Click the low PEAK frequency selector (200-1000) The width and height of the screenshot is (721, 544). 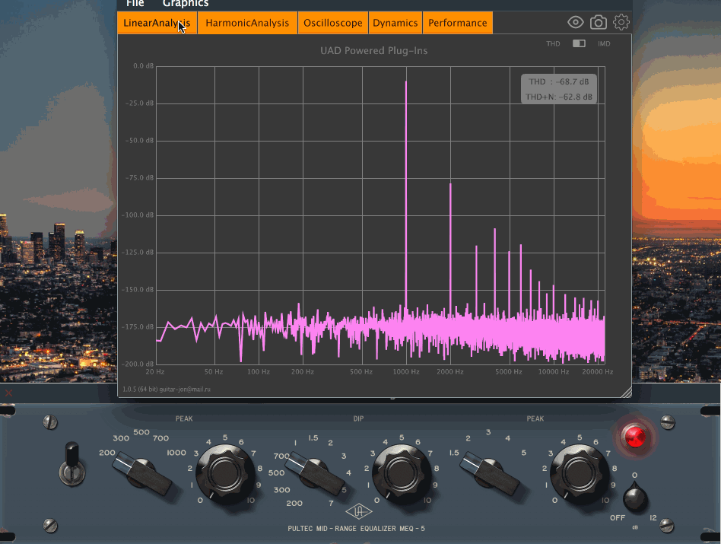pyautogui.click(x=142, y=474)
